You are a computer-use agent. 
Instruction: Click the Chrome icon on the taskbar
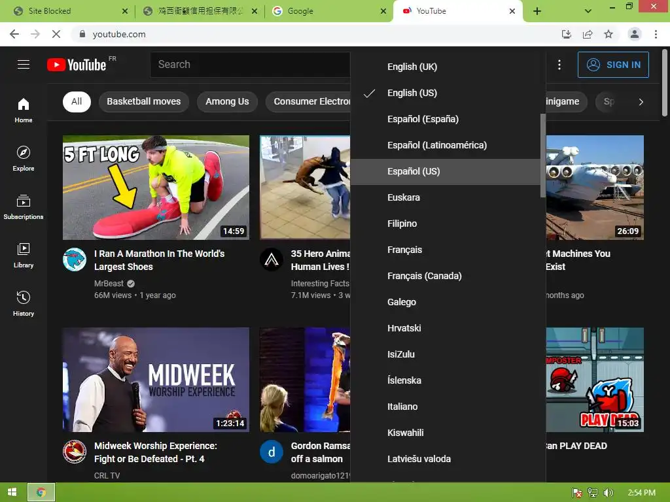pyautogui.click(x=41, y=492)
